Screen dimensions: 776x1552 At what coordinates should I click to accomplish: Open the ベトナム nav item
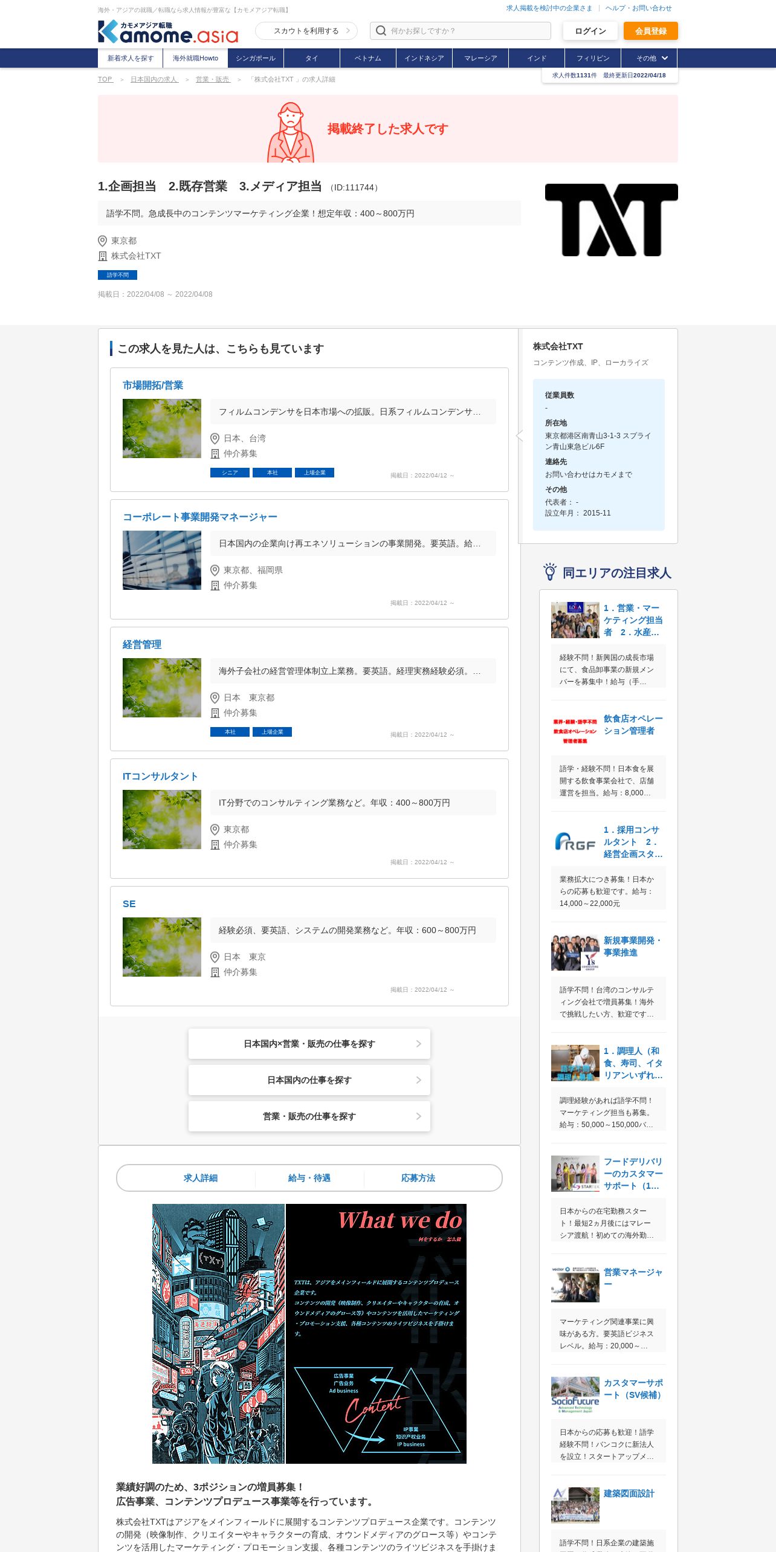coord(368,59)
